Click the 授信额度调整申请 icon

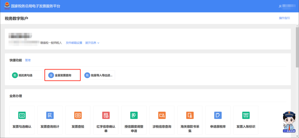click(x=134, y=115)
